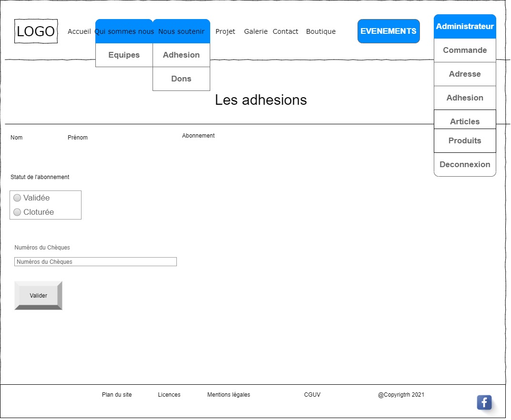Open Mentions légales in the footer
Image resolution: width=511 pixels, height=420 pixels.
pos(229,395)
